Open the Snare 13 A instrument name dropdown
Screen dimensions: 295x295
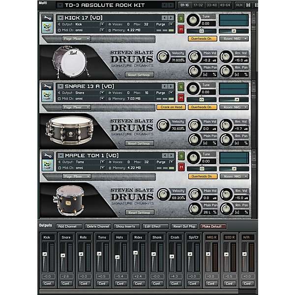pos(60,86)
